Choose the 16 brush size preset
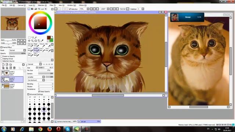Image resolution: width=235 pixels, height=132 pixels. (x=44, y=104)
